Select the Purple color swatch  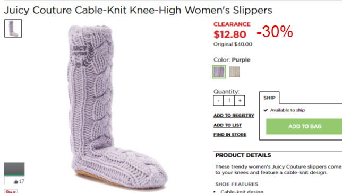219,72
